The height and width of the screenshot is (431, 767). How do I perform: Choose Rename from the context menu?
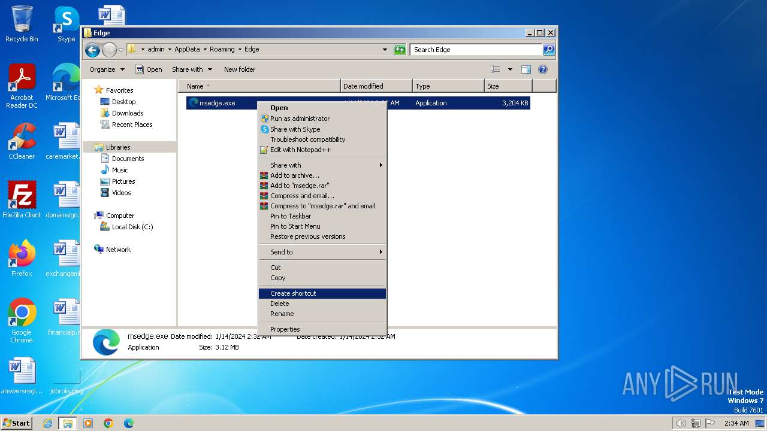click(322, 314)
